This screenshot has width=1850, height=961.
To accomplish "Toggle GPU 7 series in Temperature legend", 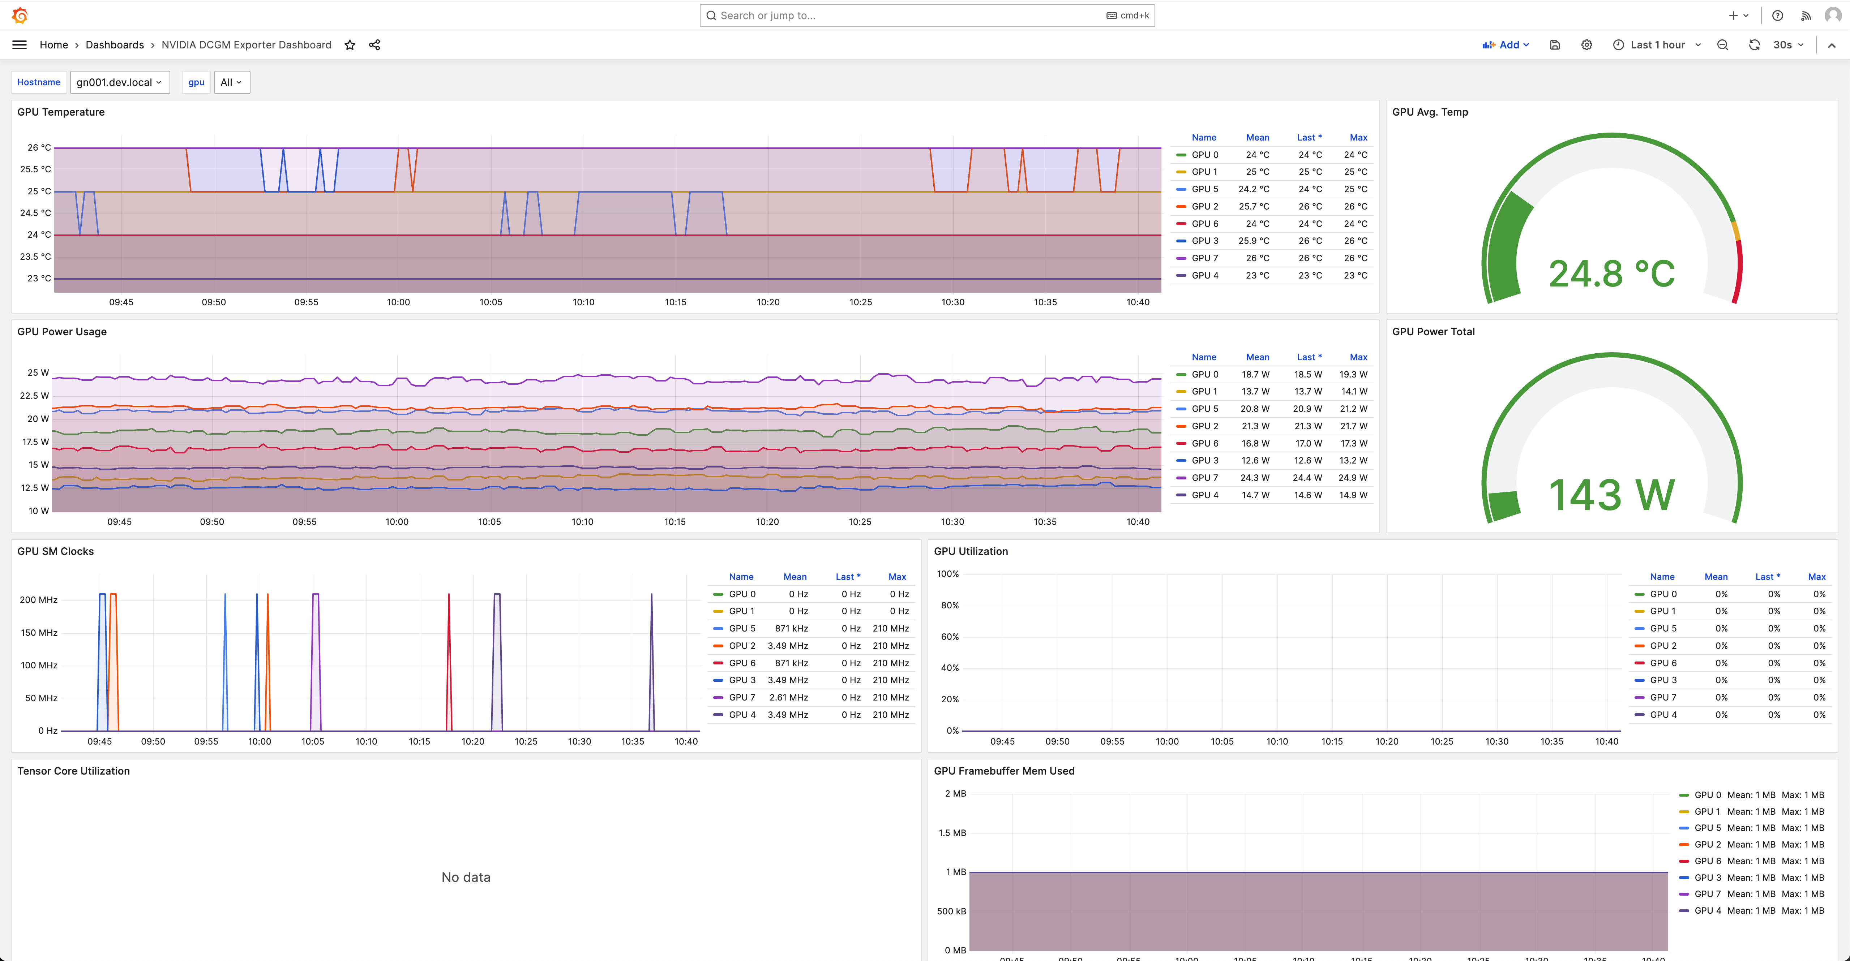I will [1204, 258].
